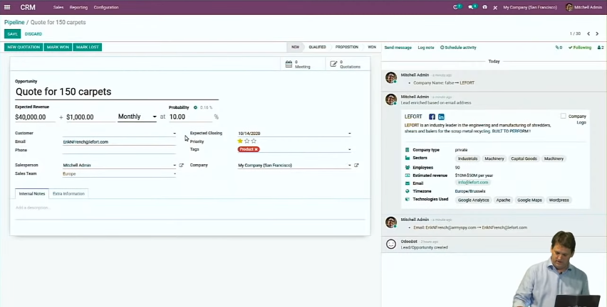Open the apps grid menu icon
Image resolution: width=607 pixels, height=307 pixels.
click(x=7, y=7)
